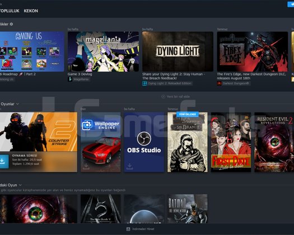Click the Game 3 Devlog news title

pos(80,74)
